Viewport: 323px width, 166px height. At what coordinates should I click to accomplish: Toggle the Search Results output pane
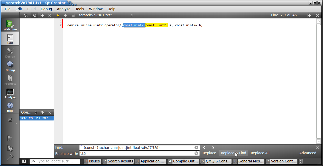tap(118, 161)
